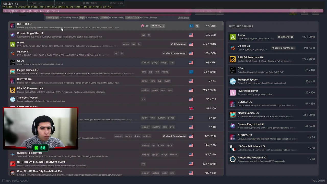Select the 'BUSTED: NA' server title in the list
The height and width of the screenshot is (184, 327).
pos(24,79)
